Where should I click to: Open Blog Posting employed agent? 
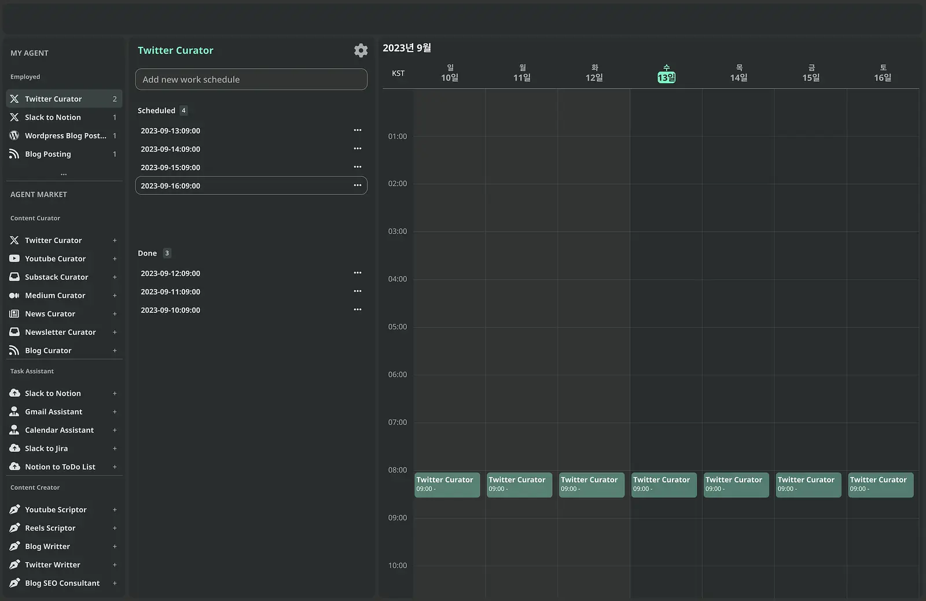coord(64,154)
